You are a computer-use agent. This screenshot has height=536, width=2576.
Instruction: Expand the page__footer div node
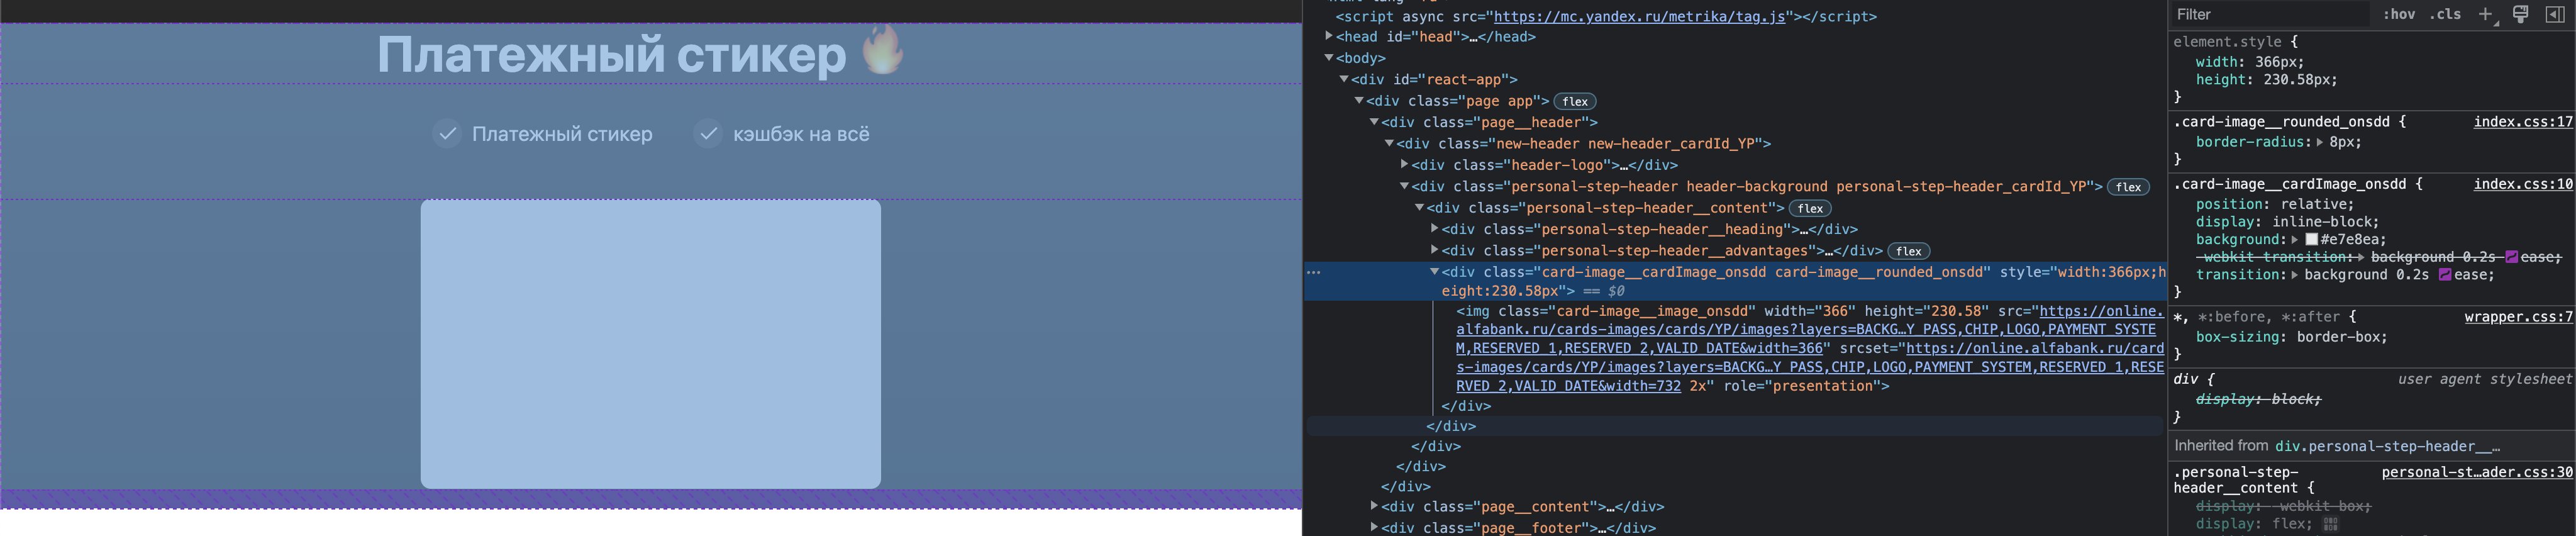(x=1374, y=527)
